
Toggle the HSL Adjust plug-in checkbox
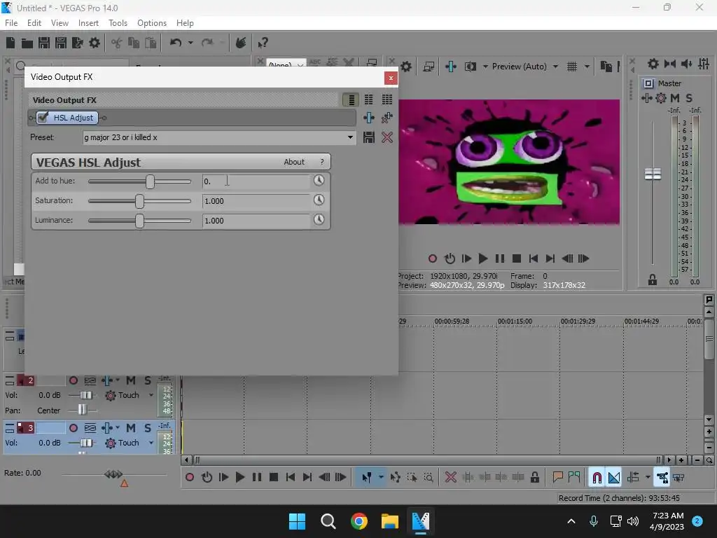43,118
